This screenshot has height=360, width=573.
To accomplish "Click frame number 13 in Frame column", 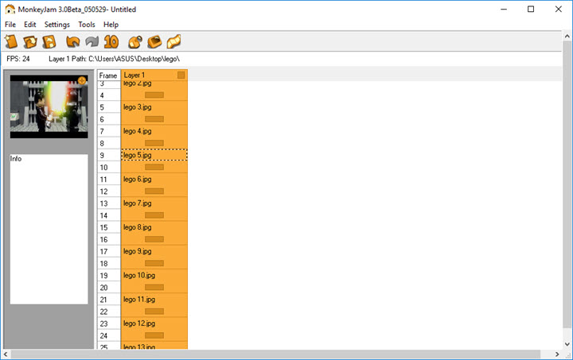I will (109, 203).
